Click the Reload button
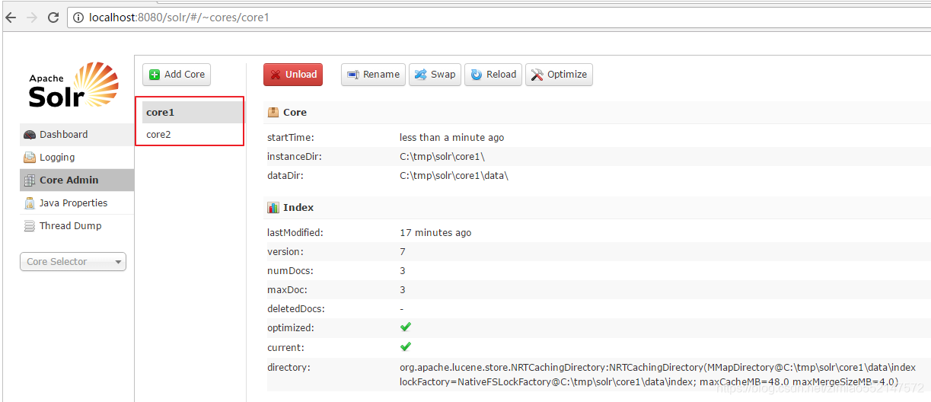 (x=493, y=74)
